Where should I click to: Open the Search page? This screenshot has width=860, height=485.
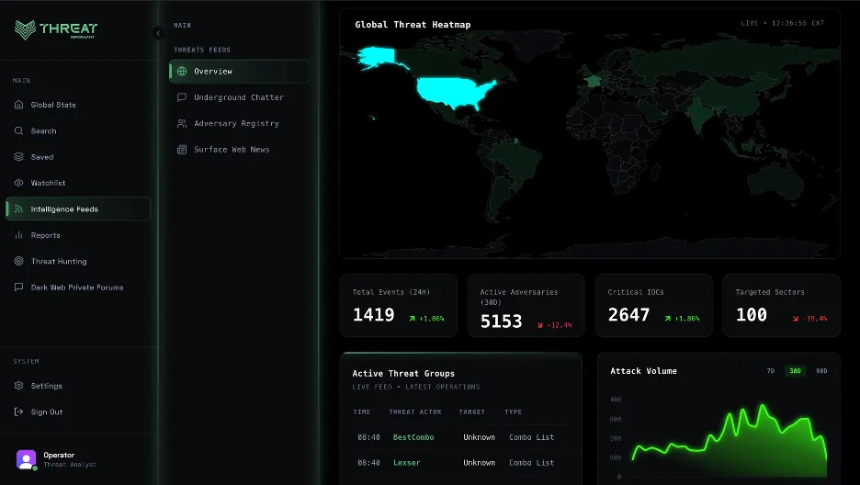click(78, 131)
